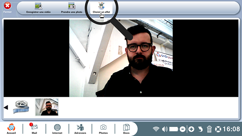Click the undo back arrow
The height and width of the screenshot is (136, 242).
coord(200,129)
